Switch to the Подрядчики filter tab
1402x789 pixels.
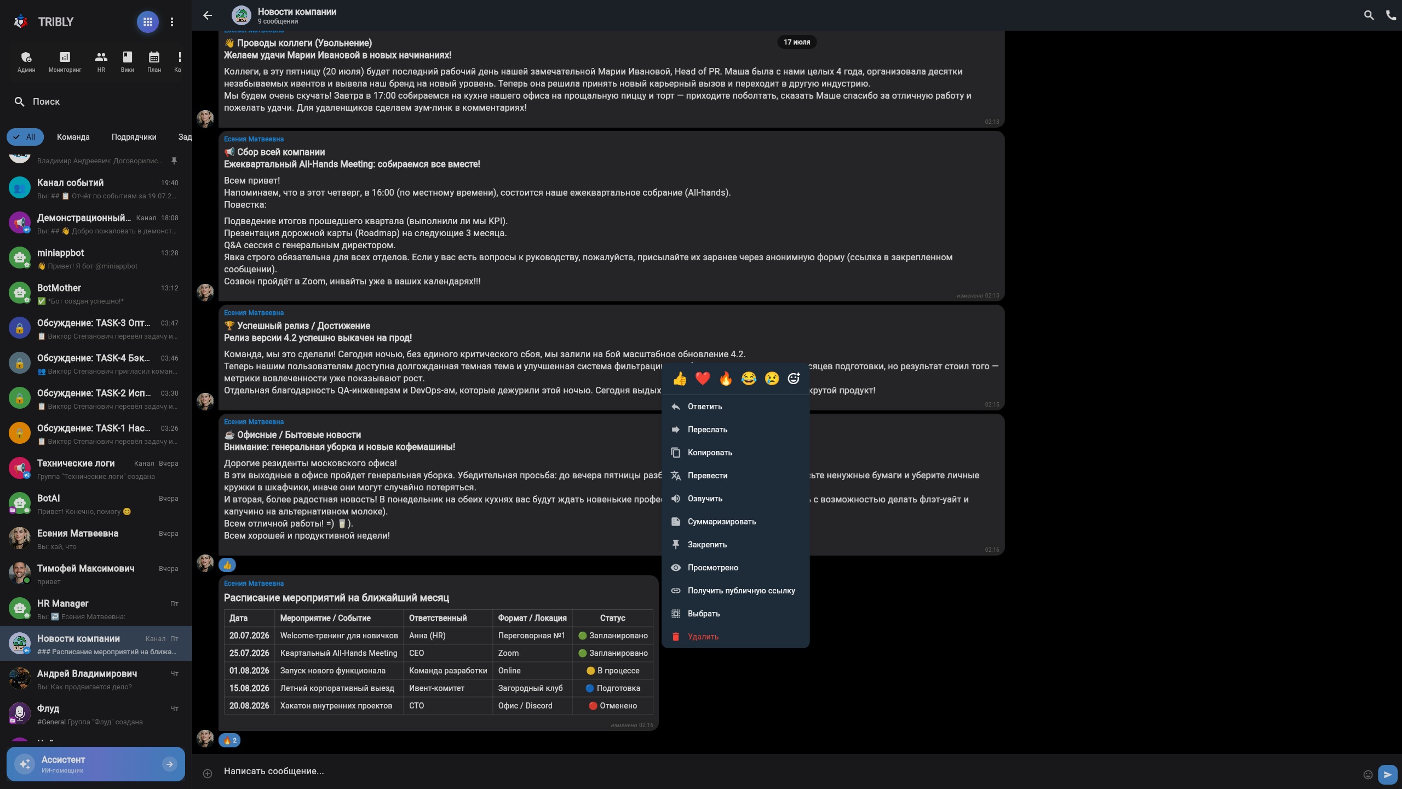134,137
